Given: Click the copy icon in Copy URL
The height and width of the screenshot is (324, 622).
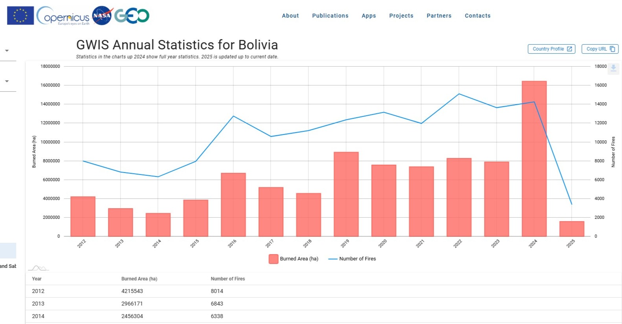Looking at the screenshot, I should [x=612, y=49].
